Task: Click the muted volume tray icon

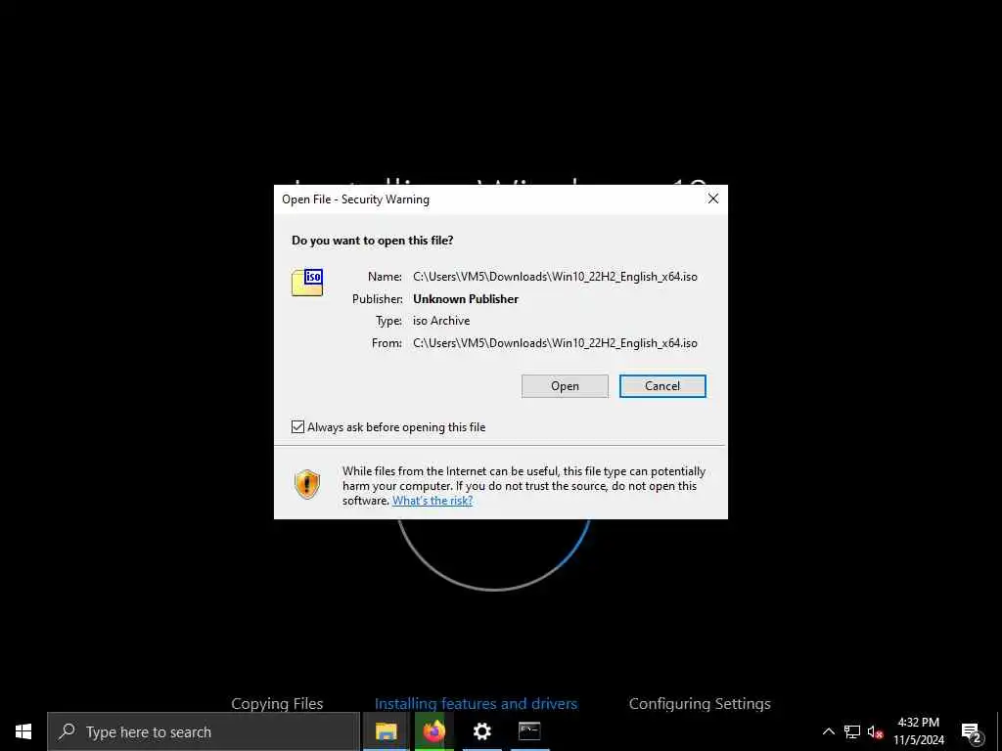Action: click(x=875, y=731)
